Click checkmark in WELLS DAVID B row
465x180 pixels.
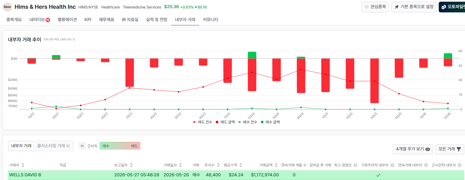378,175
